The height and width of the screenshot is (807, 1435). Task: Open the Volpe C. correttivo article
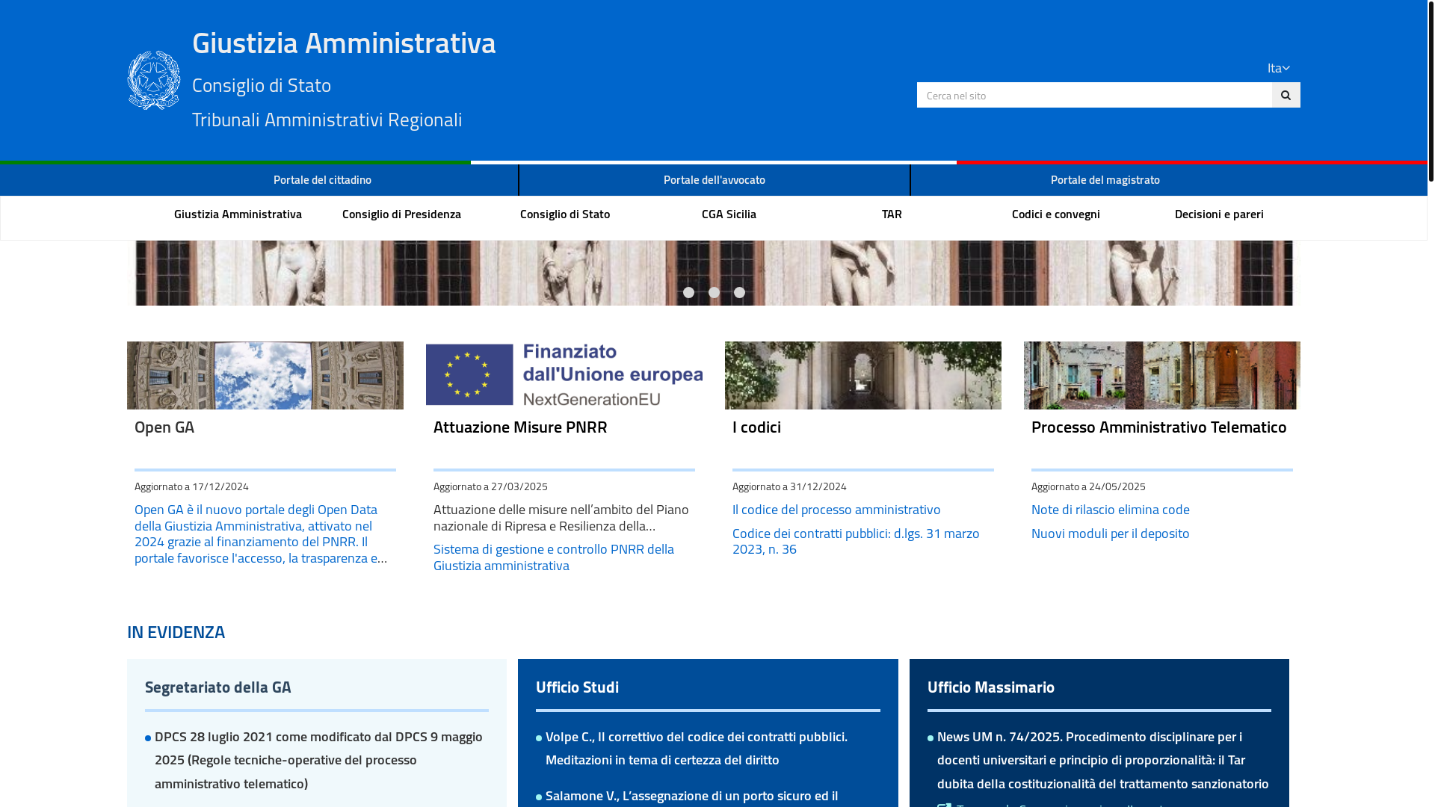point(697,748)
